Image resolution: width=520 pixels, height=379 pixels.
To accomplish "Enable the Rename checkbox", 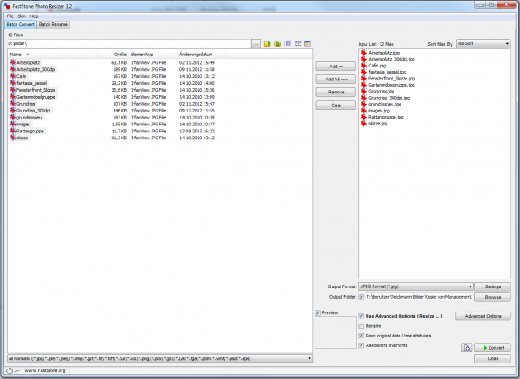I will coord(361,325).
